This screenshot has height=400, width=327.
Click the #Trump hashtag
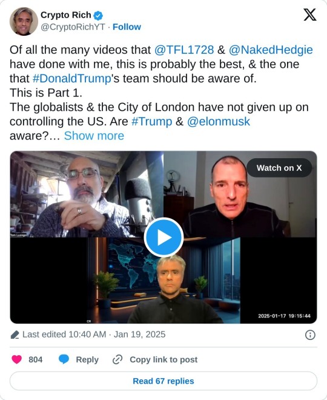[x=152, y=121]
